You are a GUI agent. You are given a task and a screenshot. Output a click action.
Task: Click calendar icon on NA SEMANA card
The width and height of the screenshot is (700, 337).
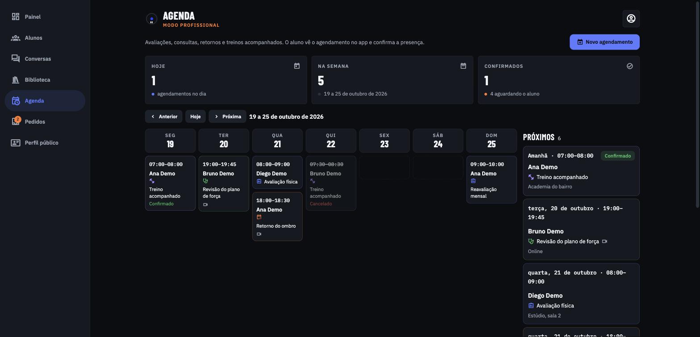[x=463, y=66]
